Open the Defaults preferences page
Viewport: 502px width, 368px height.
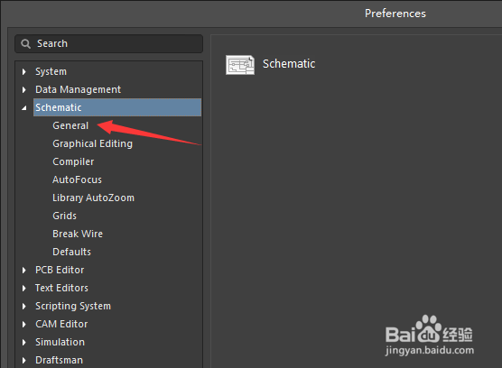pos(71,252)
